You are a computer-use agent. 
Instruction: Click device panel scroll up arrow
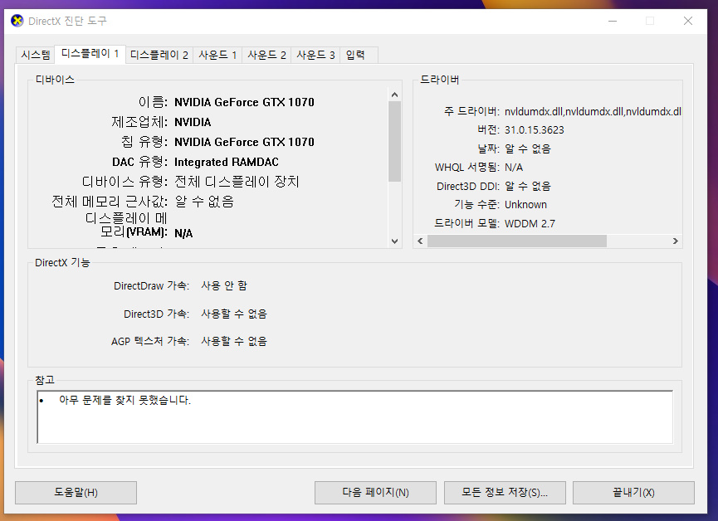(395, 95)
